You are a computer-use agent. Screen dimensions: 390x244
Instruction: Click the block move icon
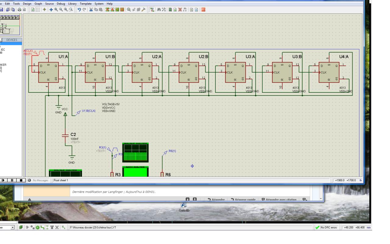coord(112,9)
